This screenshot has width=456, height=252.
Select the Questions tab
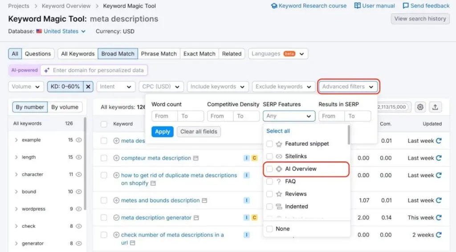coord(38,54)
